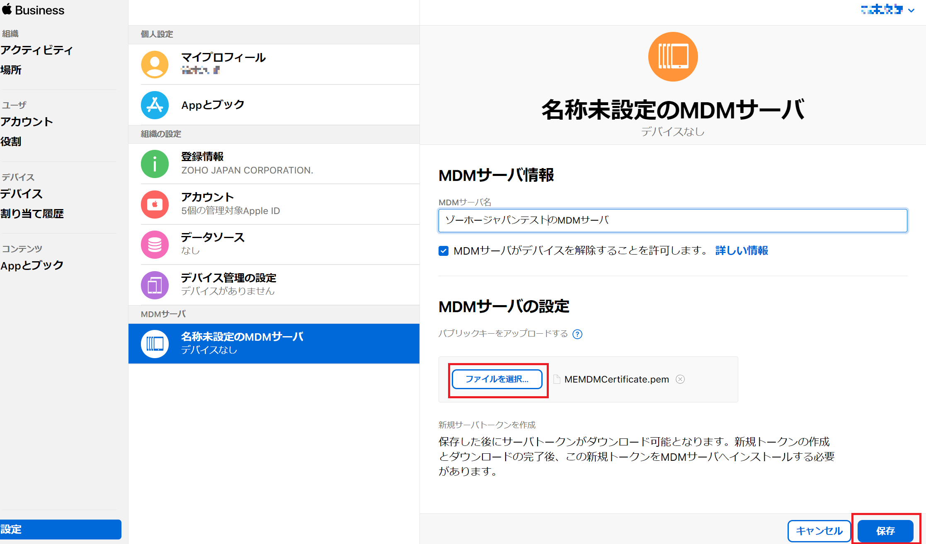The image size is (926, 544).
Task: Click the red Accounts Apple icon
Action: tap(155, 204)
